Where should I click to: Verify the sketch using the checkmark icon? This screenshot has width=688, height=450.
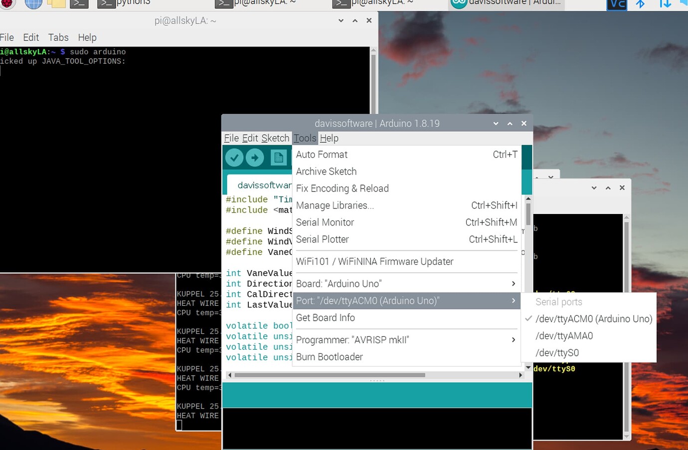point(234,157)
